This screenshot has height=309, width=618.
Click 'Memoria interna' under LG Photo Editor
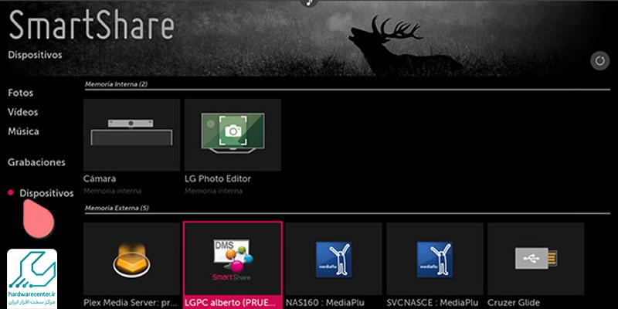click(x=214, y=191)
